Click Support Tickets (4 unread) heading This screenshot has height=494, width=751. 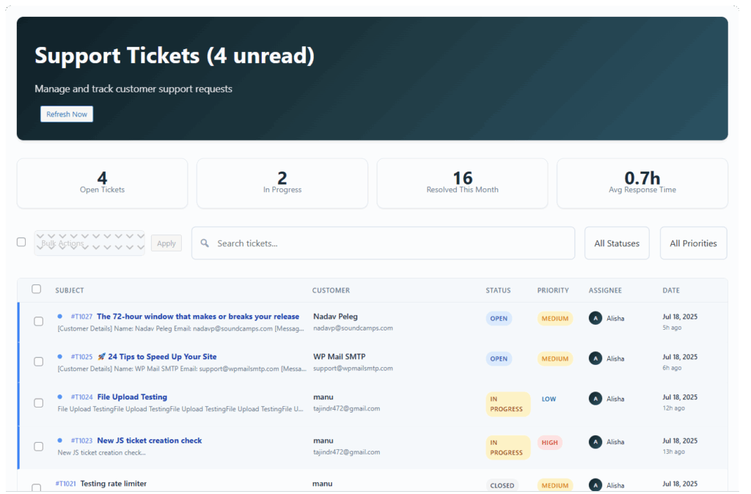click(x=175, y=56)
